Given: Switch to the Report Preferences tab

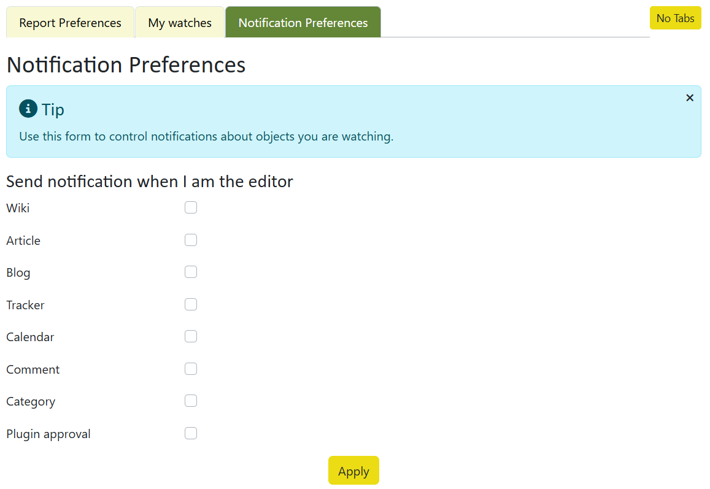Looking at the screenshot, I should (70, 22).
